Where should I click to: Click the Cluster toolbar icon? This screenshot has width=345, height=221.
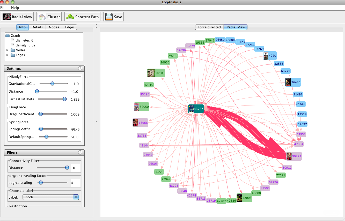[x=42, y=17]
